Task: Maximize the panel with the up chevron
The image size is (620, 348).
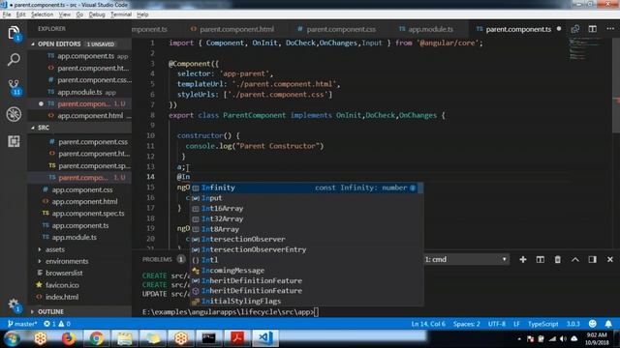Action: 574,259
